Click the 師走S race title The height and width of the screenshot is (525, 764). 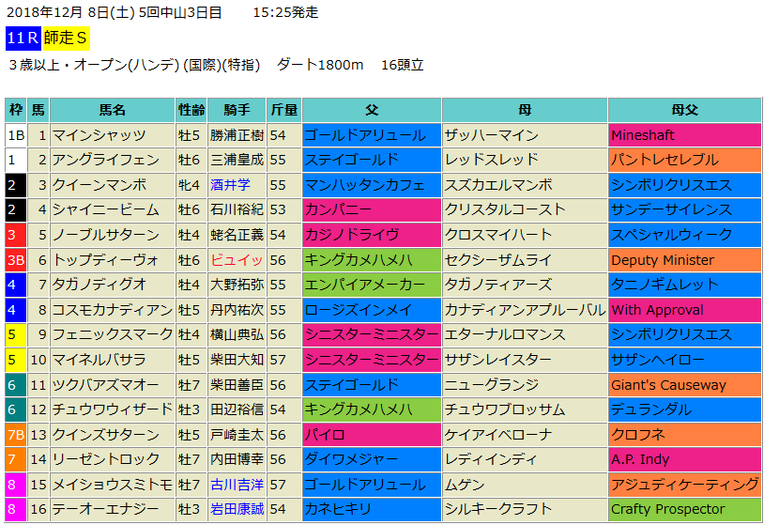[66, 38]
